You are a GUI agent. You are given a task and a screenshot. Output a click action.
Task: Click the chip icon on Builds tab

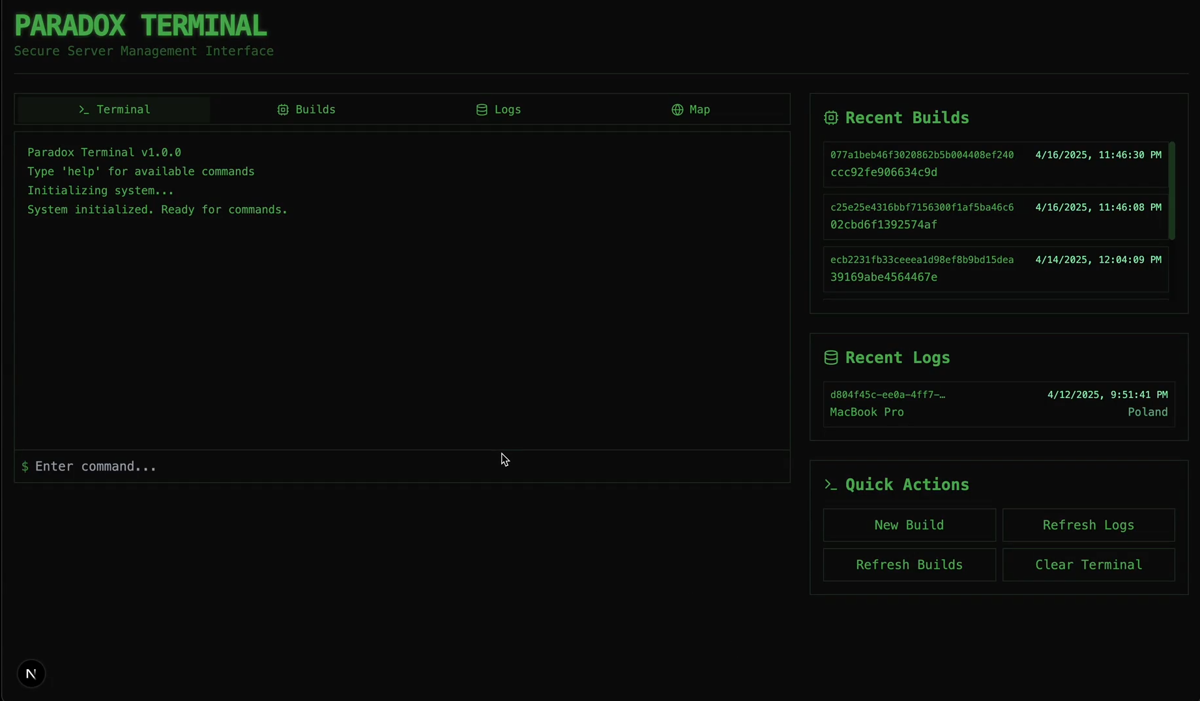click(x=283, y=110)
